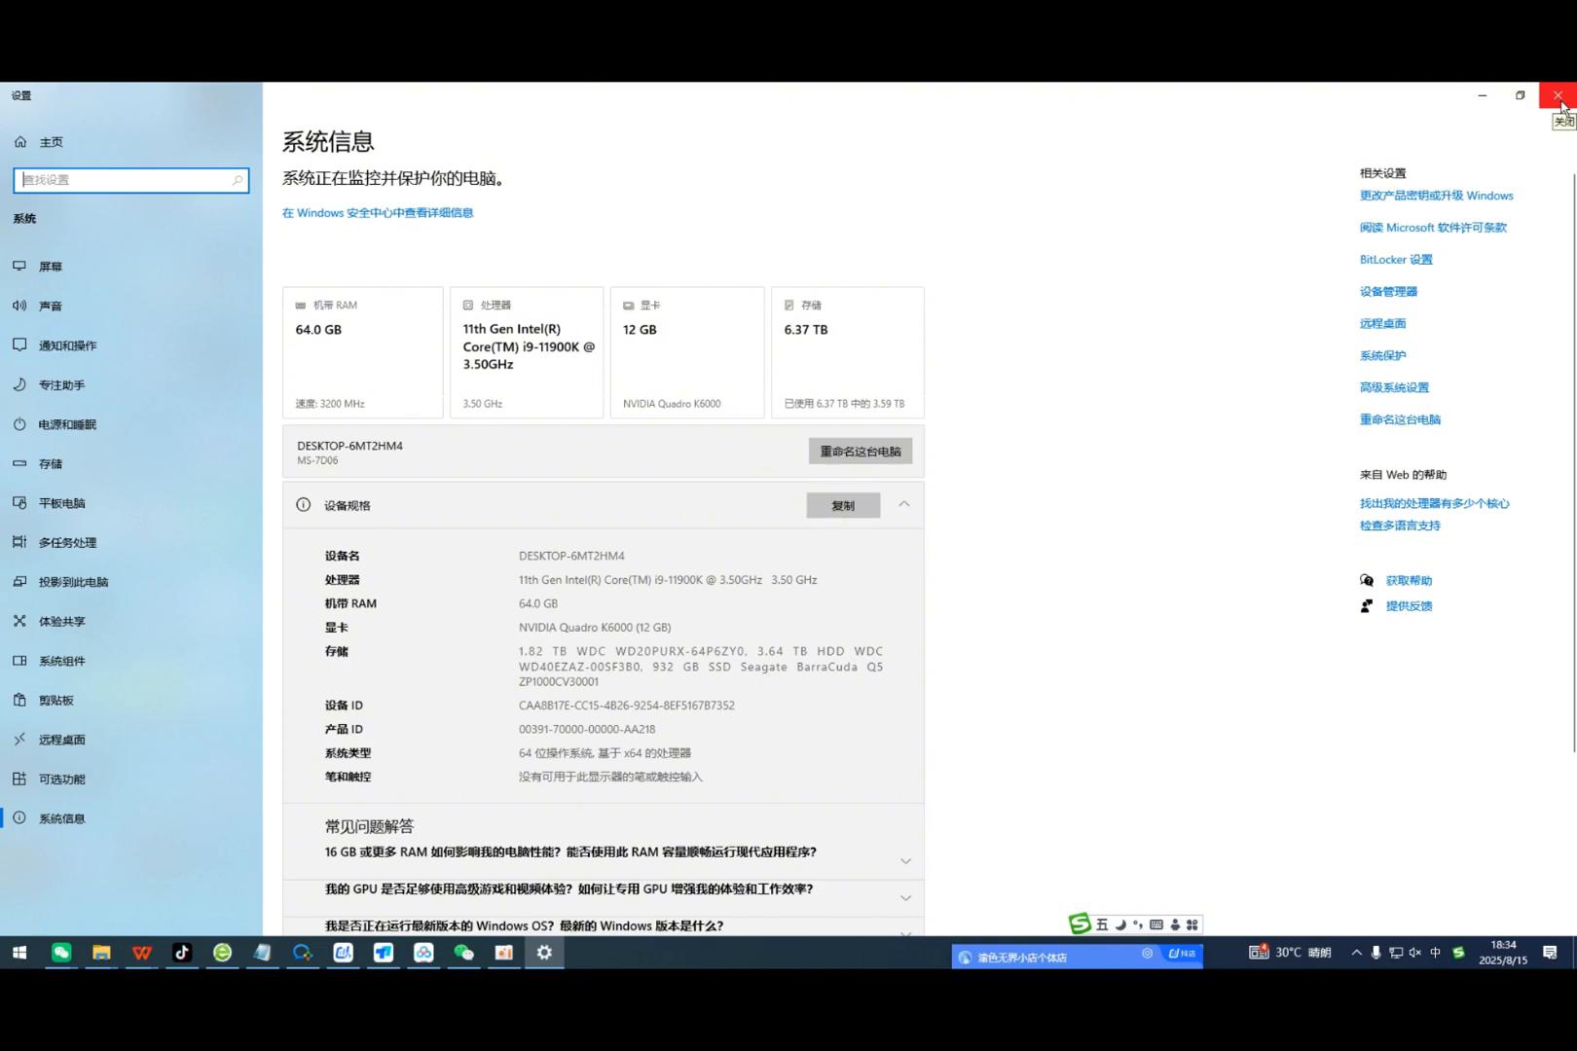Open the 设备管理器 link
The height and width of the screenshot is (1051, 1577).
1388,291
